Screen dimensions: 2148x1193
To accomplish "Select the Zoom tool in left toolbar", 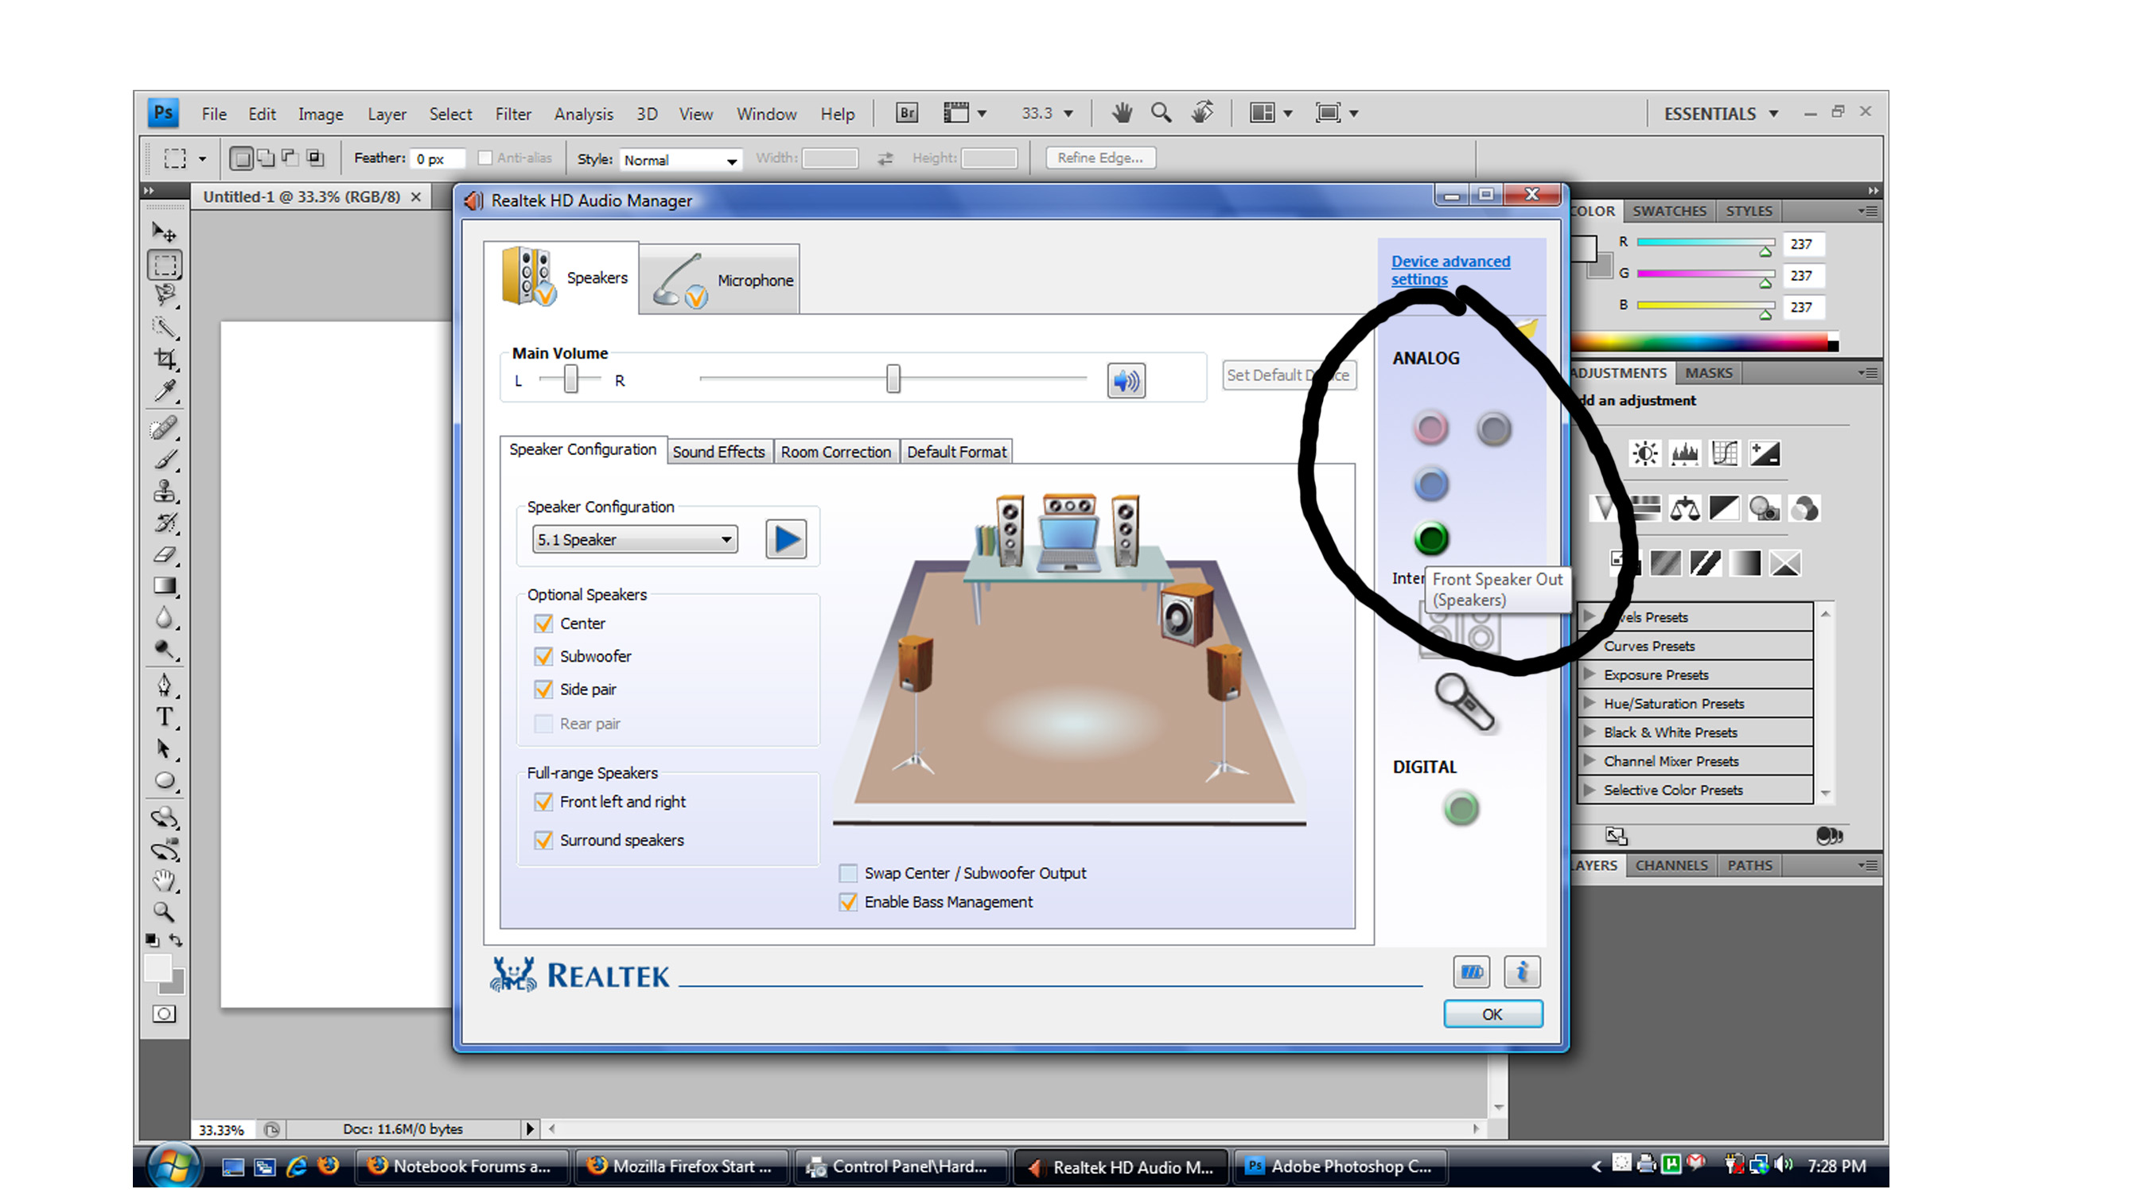I will tap(164, 912).
